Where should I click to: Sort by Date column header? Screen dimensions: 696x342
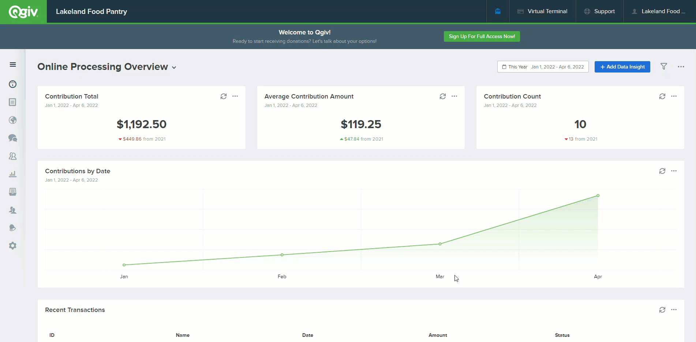(x=308, y=335)
